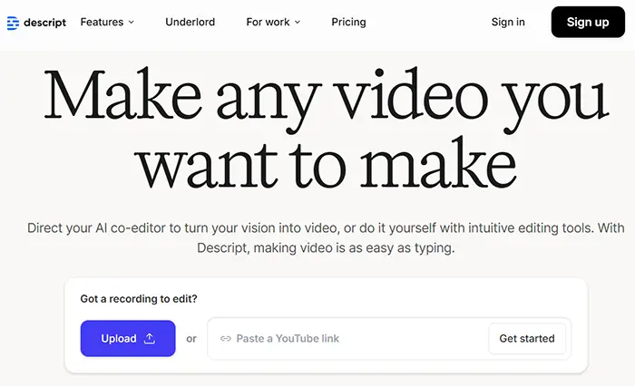Viewport: 635px width, 386px height.
Task: Go to the Underlord page
Action: point(190,22)
